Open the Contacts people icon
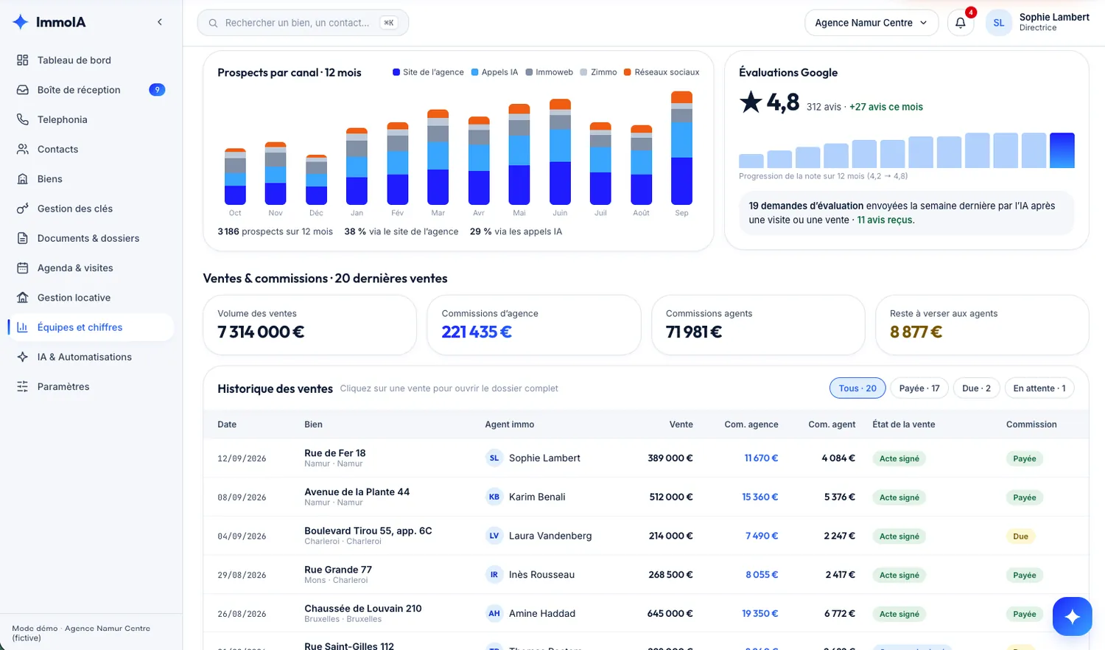 [23, 149]
